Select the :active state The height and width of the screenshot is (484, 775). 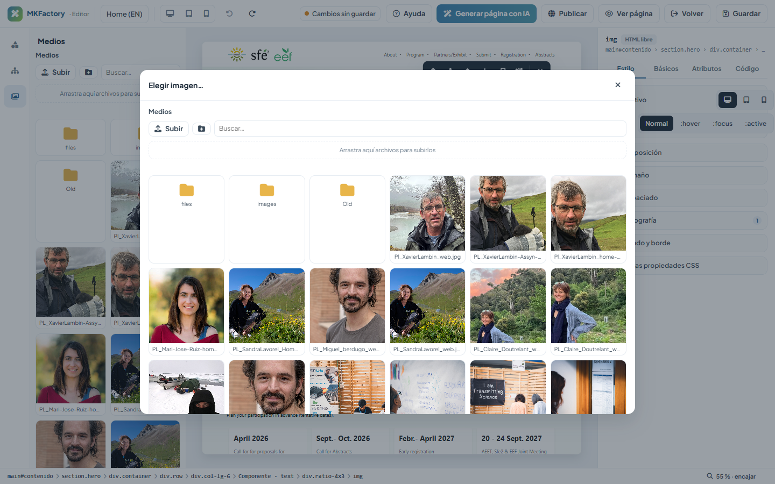(756, 123)
